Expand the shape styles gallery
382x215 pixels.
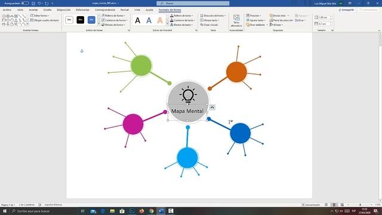[x=98, y=24]
